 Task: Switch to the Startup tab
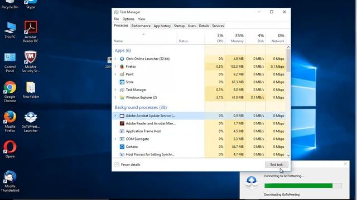tap(179, 26)
